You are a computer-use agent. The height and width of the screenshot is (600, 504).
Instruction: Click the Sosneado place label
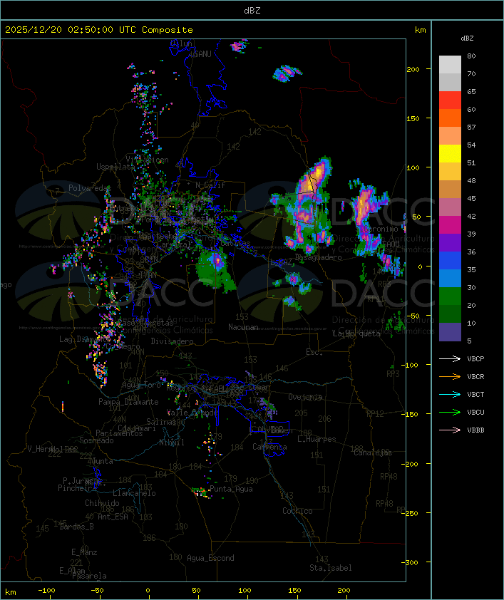pos(96,440)
